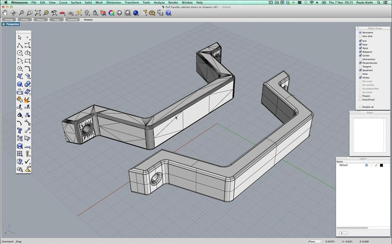Toggle the Gumball button
This screenshot has height=244, width=392.
(x=72, y=20)
